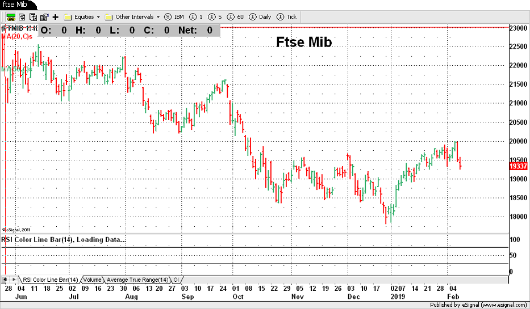Viewport: 530px width, 309px height.
Task: Switch to the Average True Range(14) tab
Action: [x=137, y=280]
